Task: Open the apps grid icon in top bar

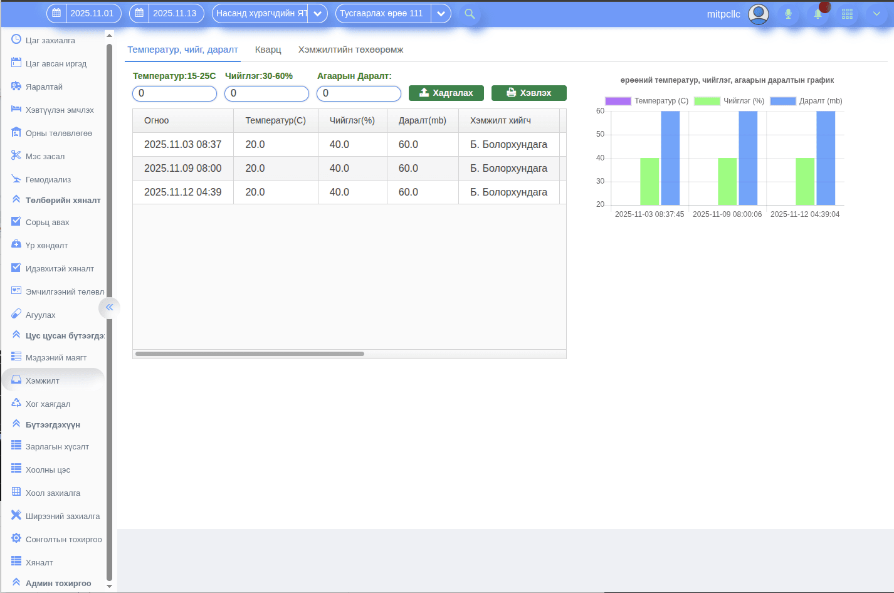Action: click(847, 13)
